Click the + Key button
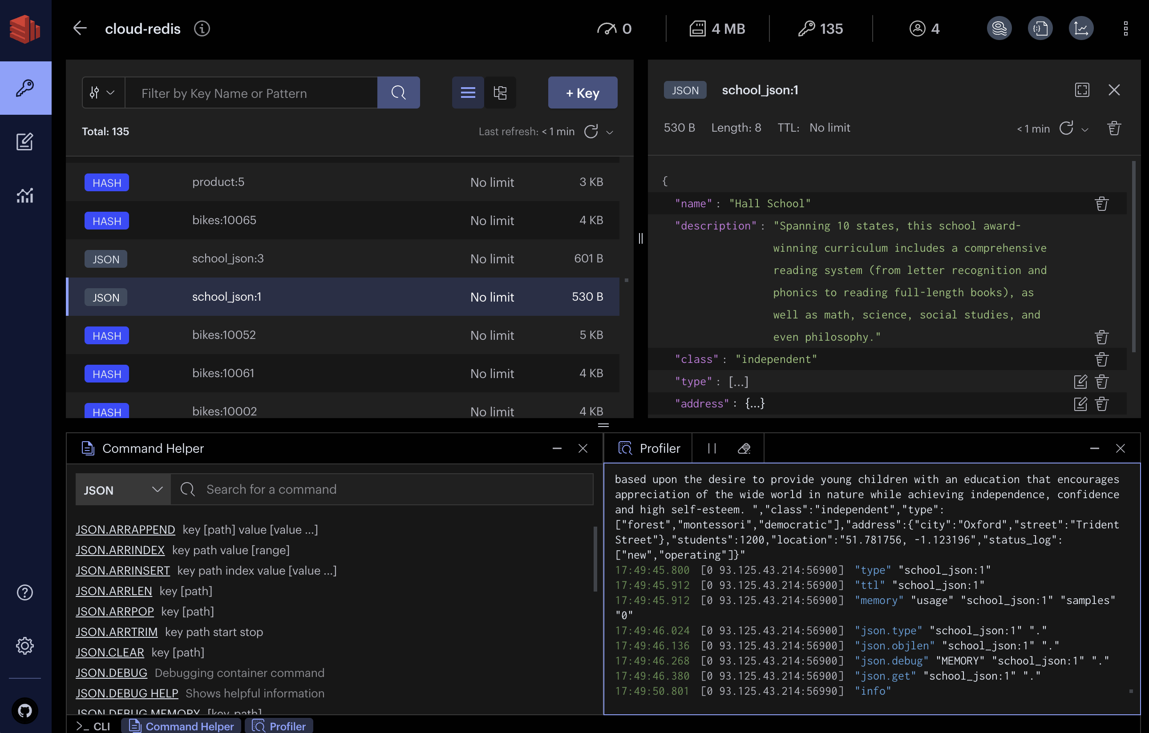 tap(582, 93)
